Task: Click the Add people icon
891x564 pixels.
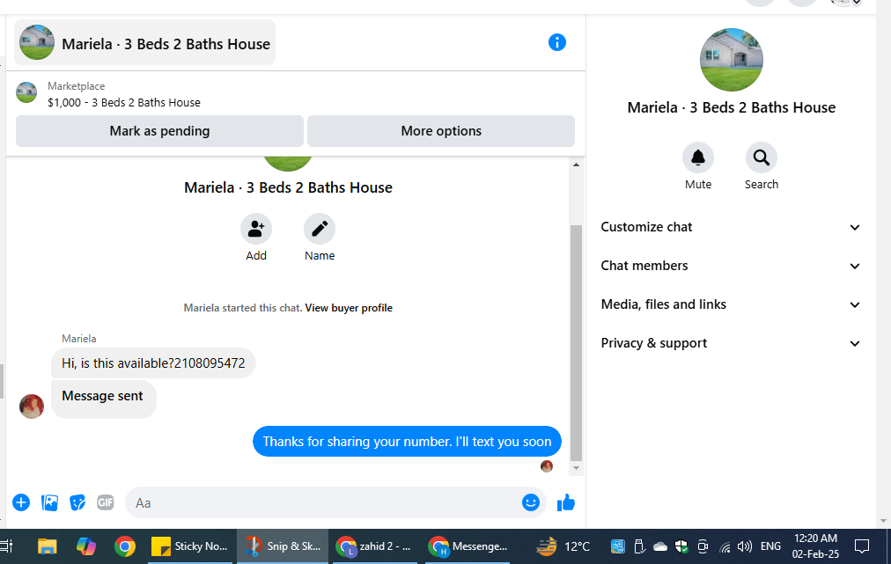Action: (255, 229)
